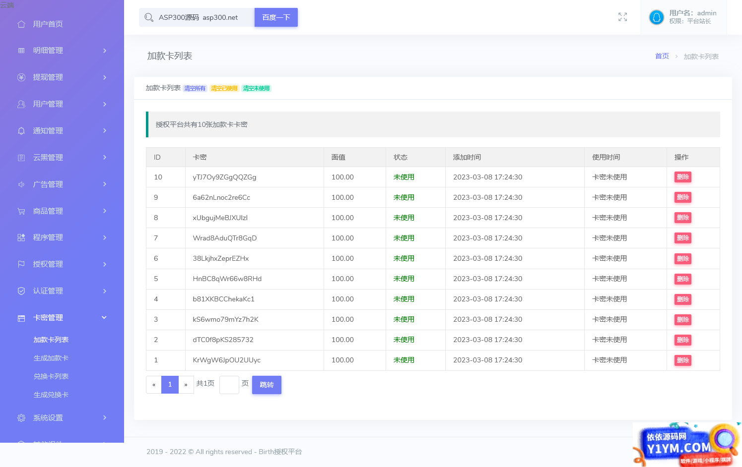742x467 pixels.
Task: Click the yen icon beside 提现管理
Action: (21, 77)
